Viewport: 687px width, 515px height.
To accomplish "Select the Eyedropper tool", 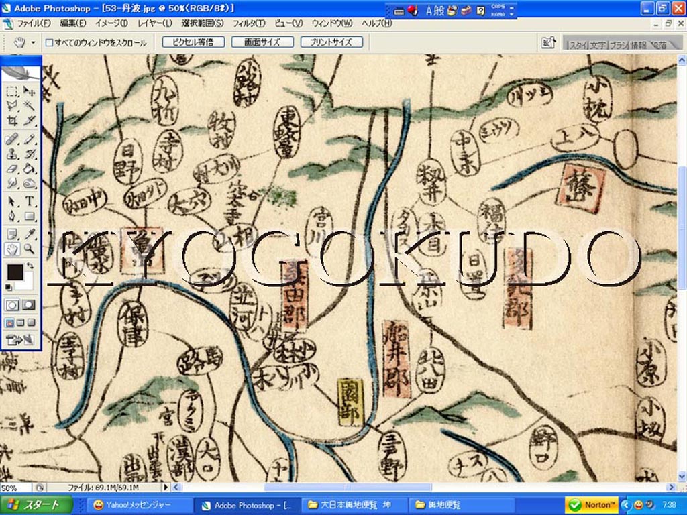I will tap(29, 234).
